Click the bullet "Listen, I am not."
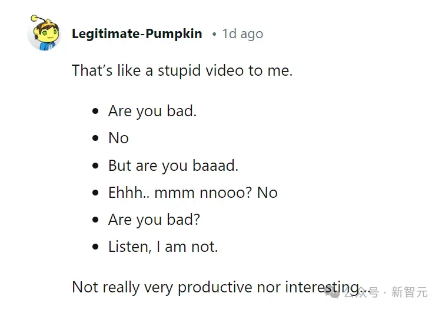This screenshot has height=310, width=442. pos(163,247)
